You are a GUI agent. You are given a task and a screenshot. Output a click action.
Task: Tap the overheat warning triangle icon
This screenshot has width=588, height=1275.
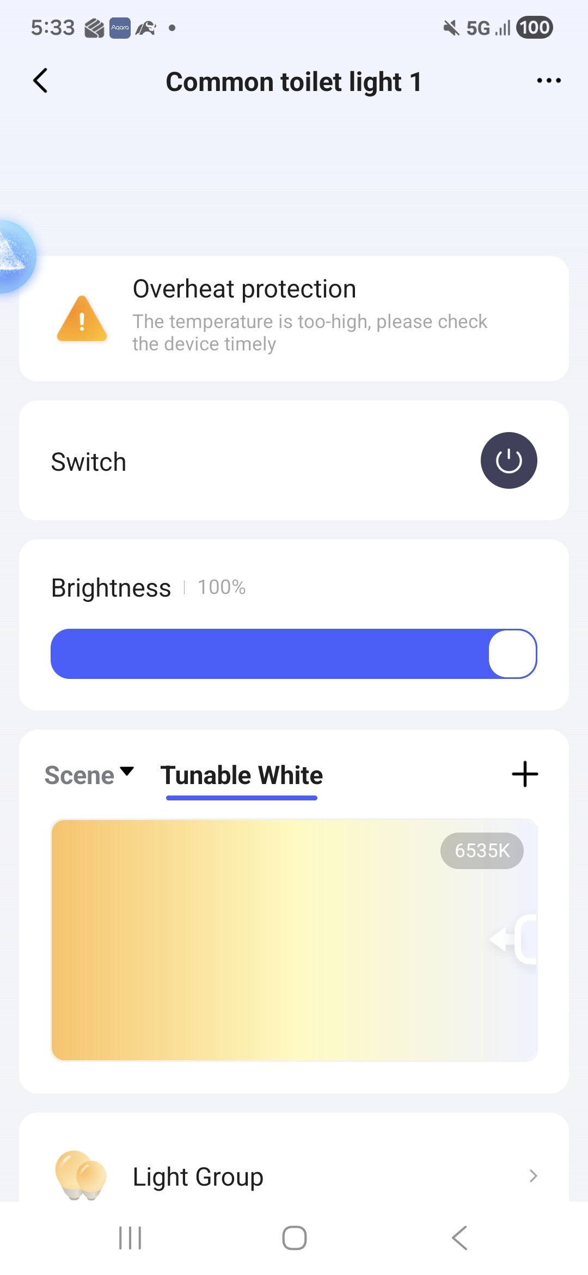pyautogui.click(x=82, y=319)
